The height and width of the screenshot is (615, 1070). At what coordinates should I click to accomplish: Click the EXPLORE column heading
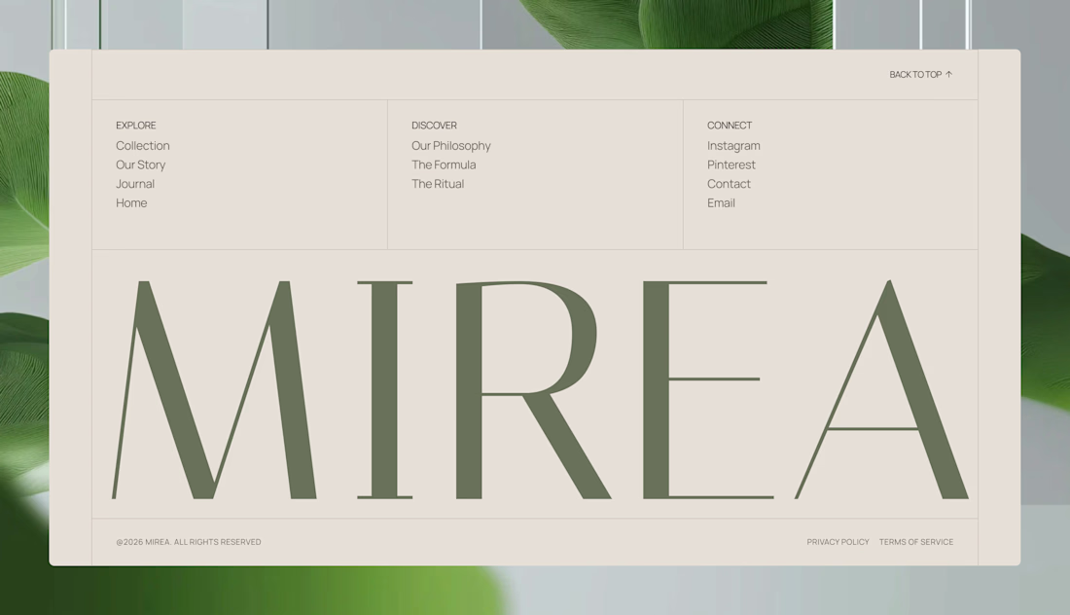[136, 125]
